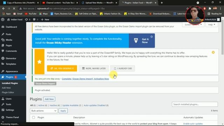
Task: Open Urbano Fashion bookmark
Action: pyautogui.click(x=111, y=14)
